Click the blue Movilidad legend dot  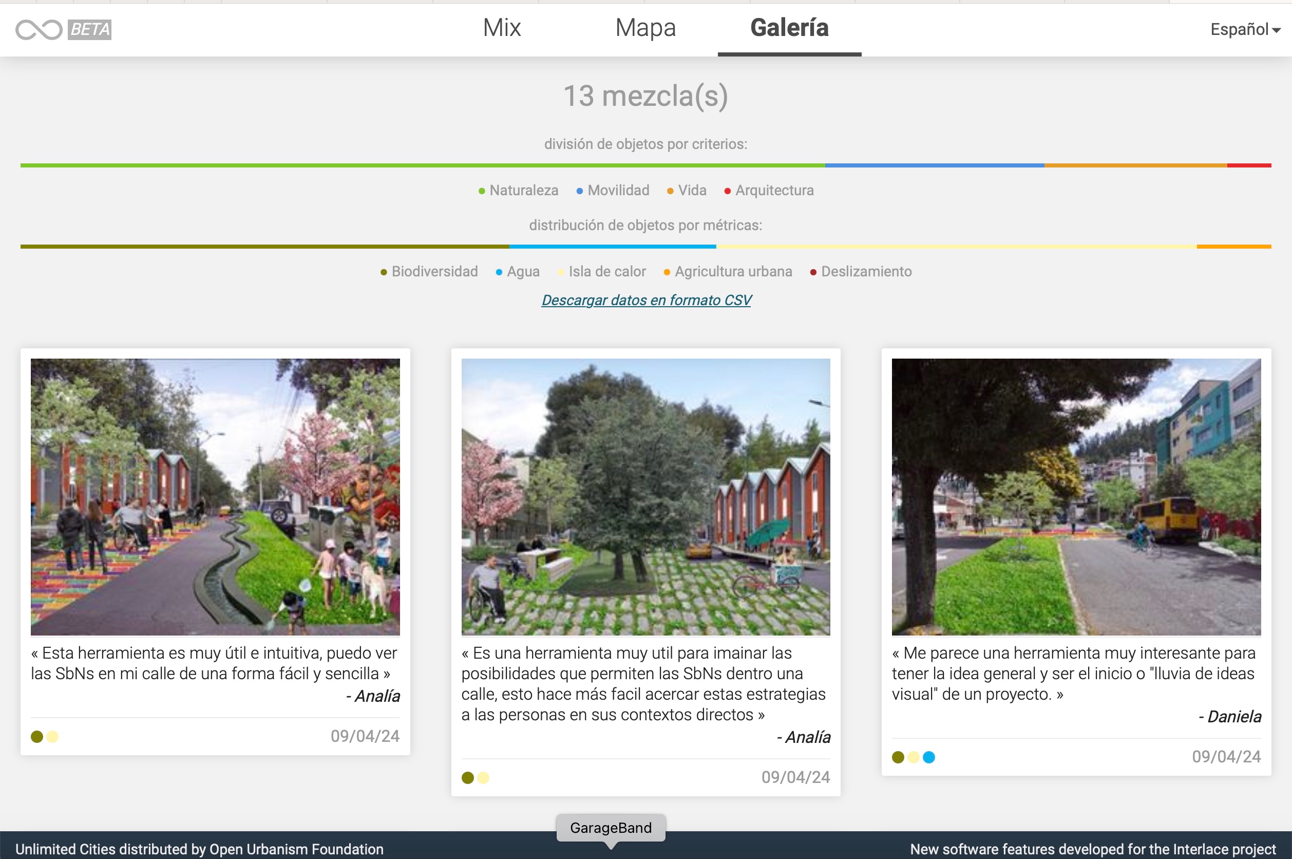(x=580, y=191)
